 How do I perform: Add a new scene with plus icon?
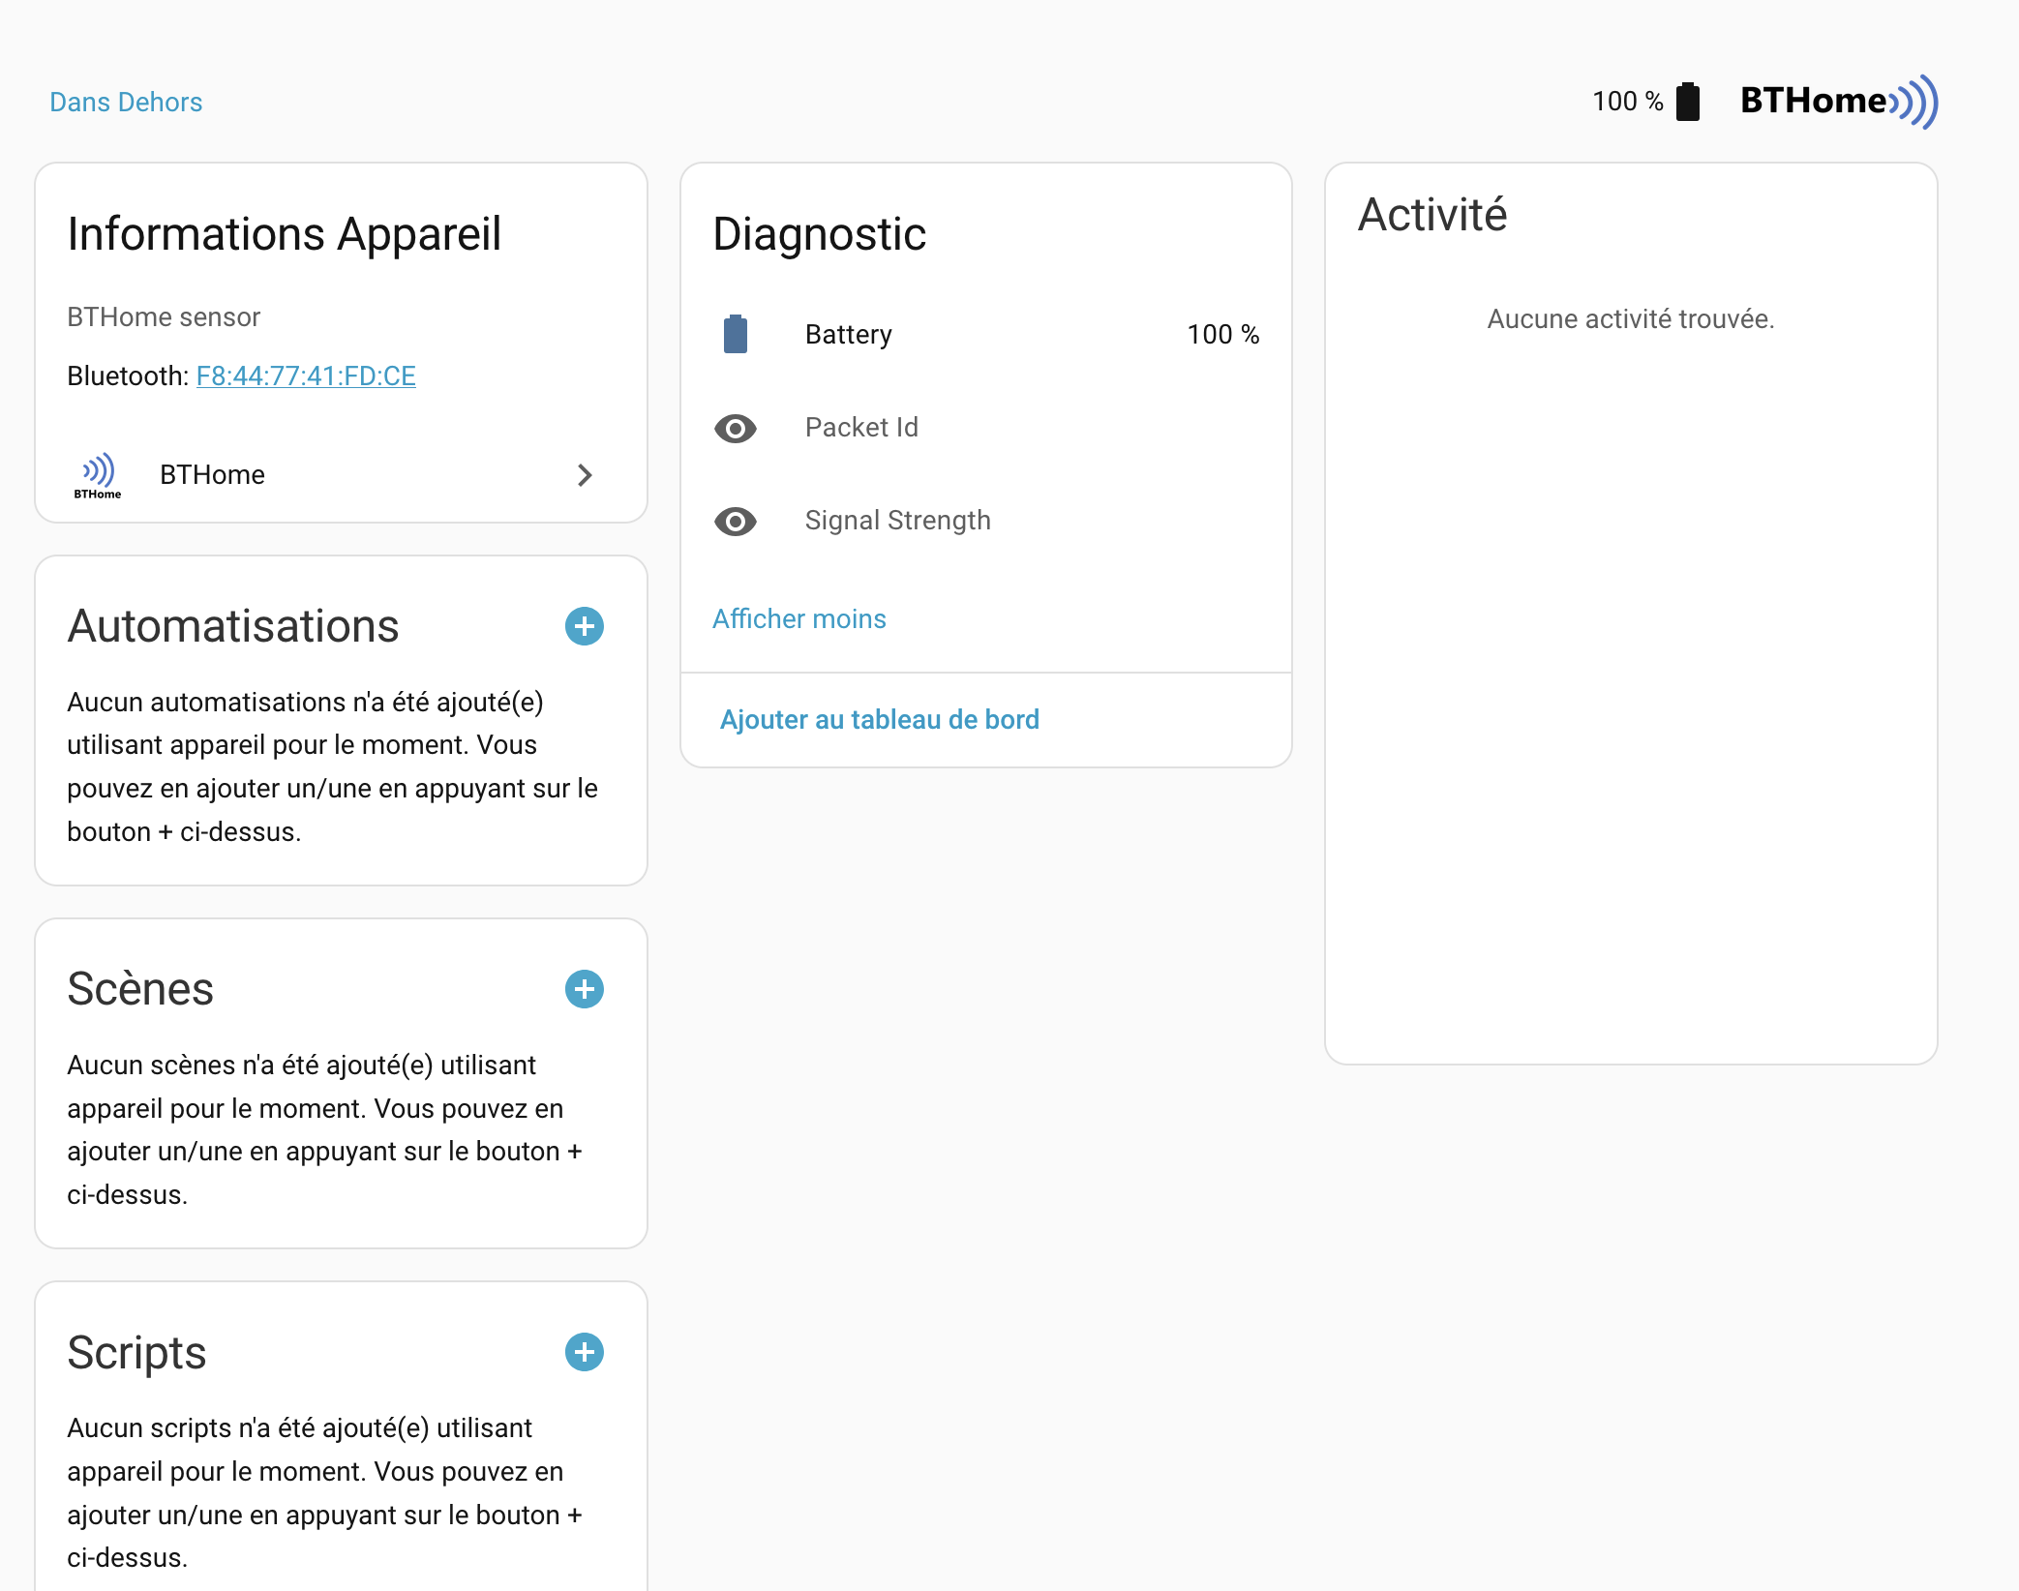[585, 989]
